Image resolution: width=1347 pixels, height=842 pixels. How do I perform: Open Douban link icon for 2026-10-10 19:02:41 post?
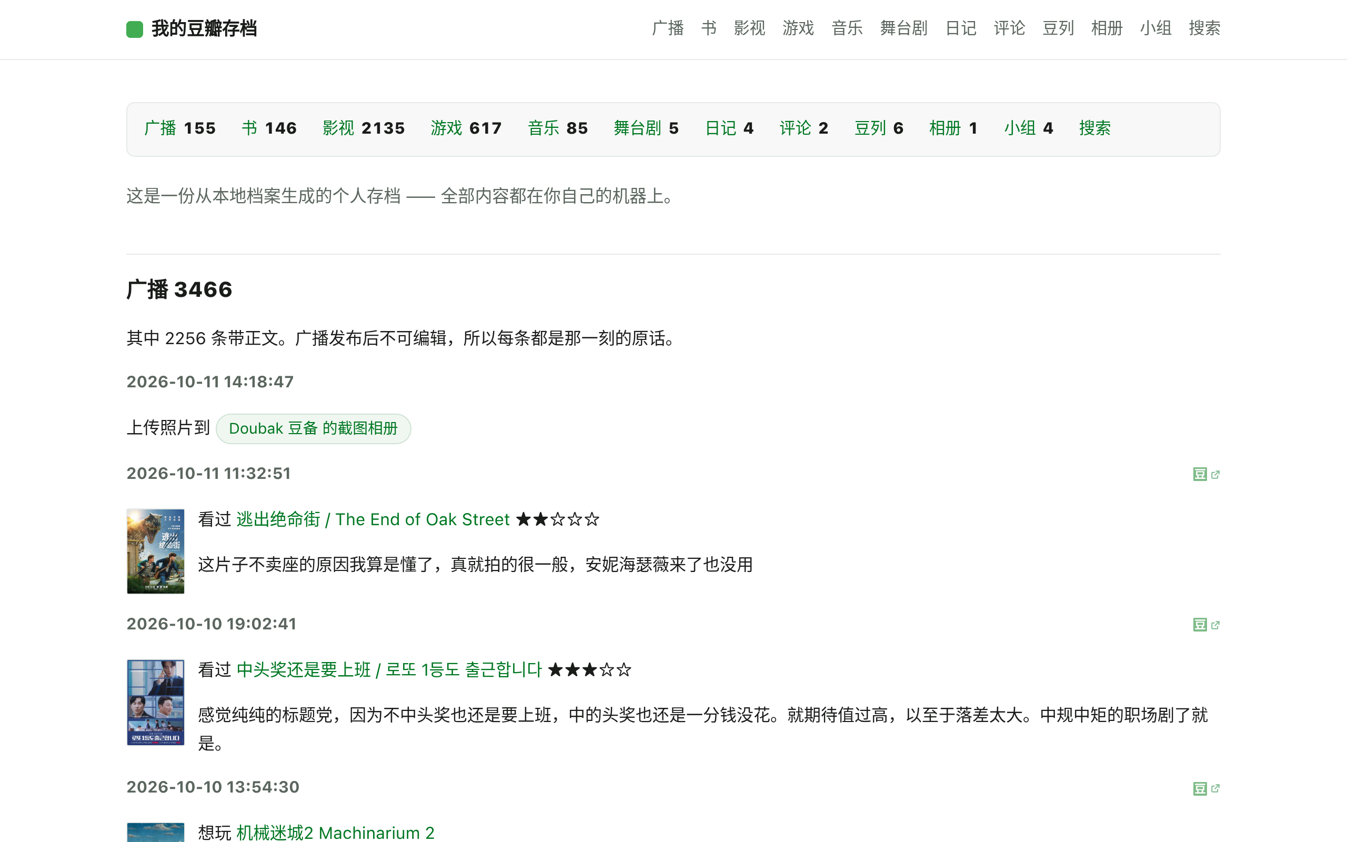coord(1206,625)
